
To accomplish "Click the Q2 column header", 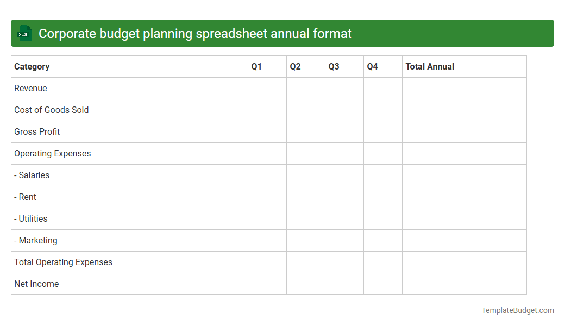I will pyautogui.click(x=294, y=66).
